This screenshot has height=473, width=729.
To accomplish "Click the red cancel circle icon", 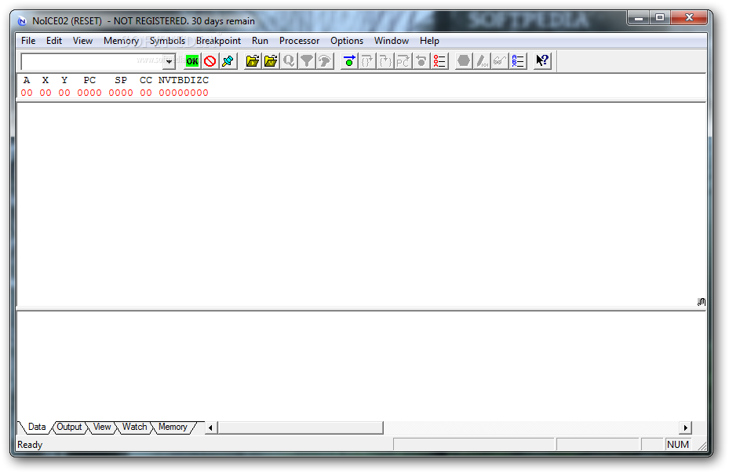I will pyautogui.click(x=210, y=61).
